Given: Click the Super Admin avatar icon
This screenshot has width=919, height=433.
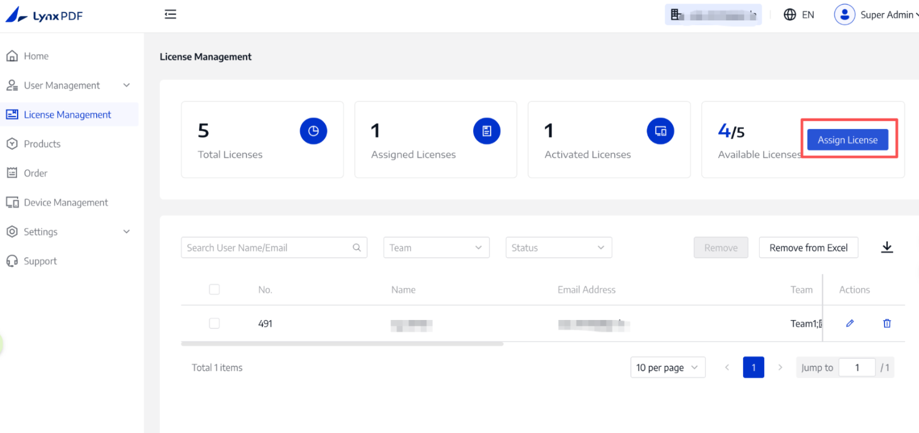Looking at the screenshot, I should (844, 15).
